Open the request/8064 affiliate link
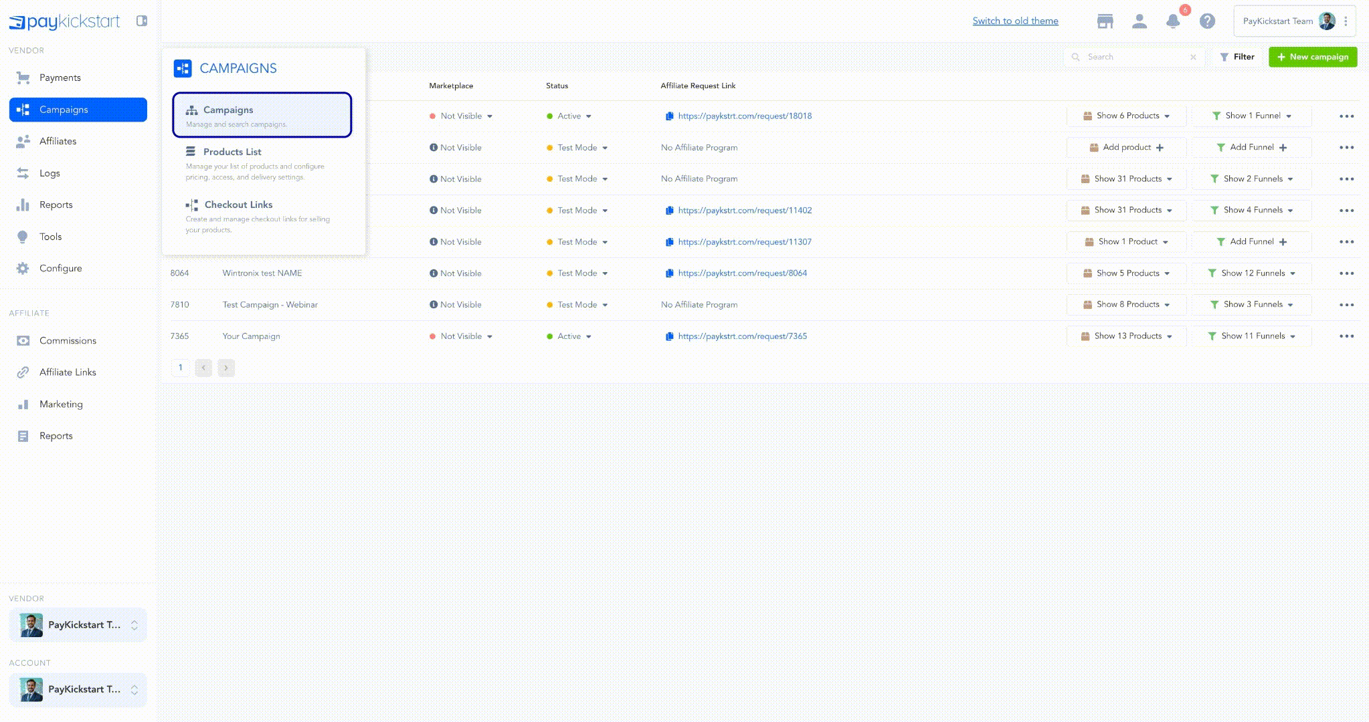 point(743,273)
